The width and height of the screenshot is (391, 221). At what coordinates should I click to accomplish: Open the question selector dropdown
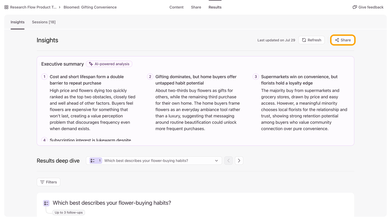pos(154,161)
